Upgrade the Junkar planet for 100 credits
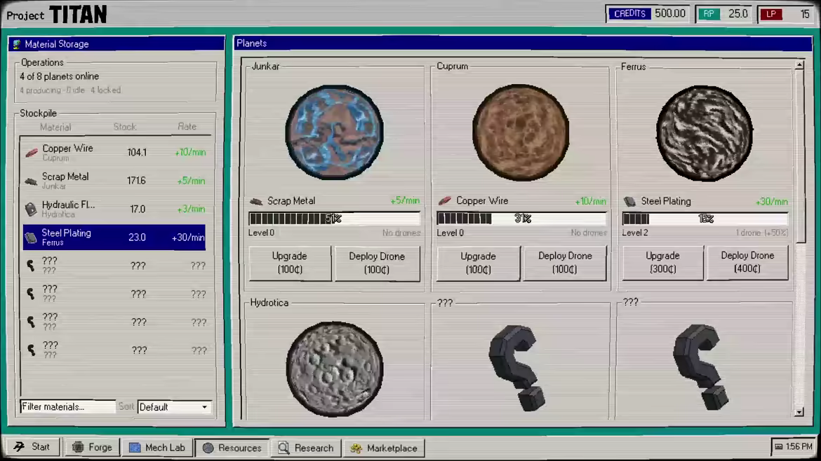This screenshot has width=821, height=461. pos(290,263)
